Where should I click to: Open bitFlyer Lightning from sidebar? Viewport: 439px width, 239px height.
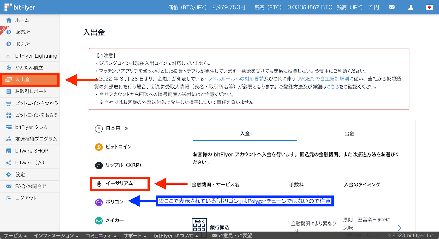pyautogui.click(x=30, y=56)
